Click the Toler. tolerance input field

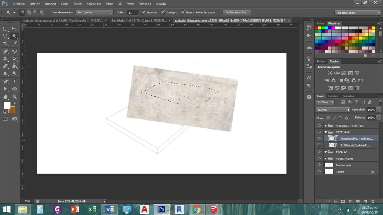click(x=132, y=12)
